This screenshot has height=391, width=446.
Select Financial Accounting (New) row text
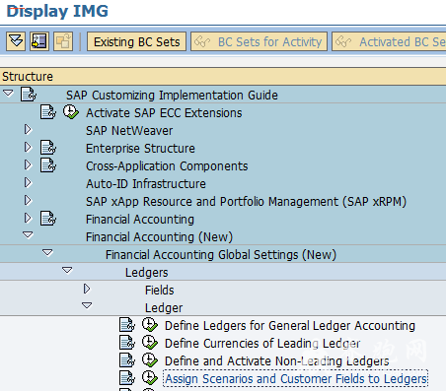(x=159, y=237)
